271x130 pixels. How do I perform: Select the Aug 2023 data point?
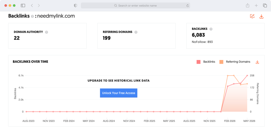(26, 112)
